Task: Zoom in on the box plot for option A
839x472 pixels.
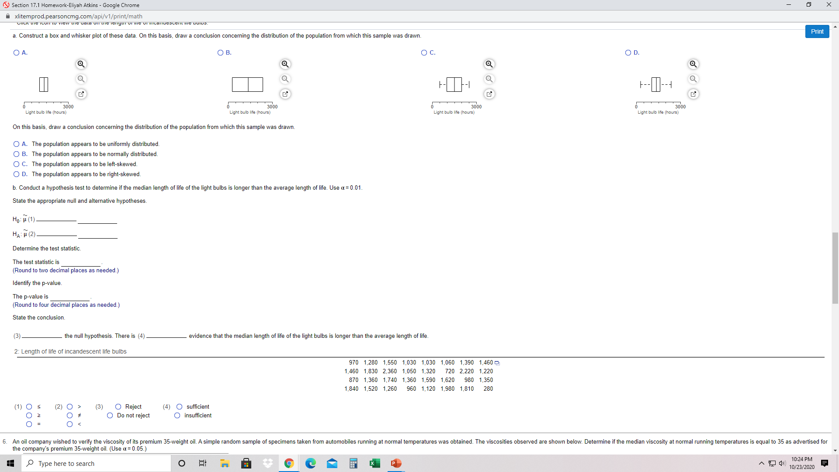Action: pos(81,64)
